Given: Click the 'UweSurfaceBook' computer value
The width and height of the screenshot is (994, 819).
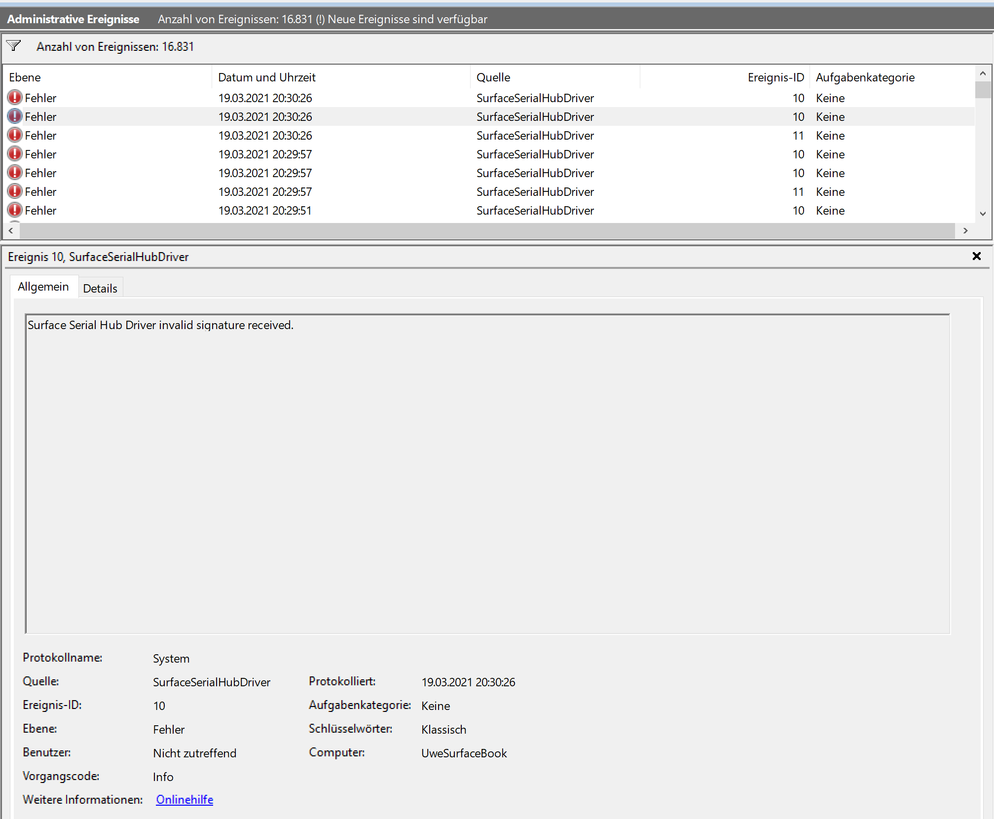Looking at the screenshot, I should tap(464, 753).
